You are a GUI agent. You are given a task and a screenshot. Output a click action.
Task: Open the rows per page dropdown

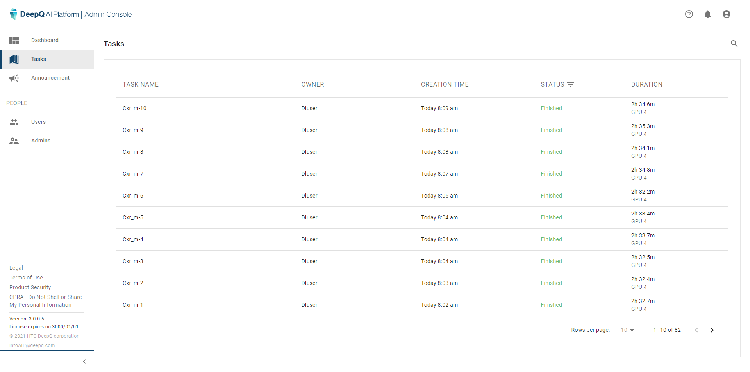pos(627,330)
